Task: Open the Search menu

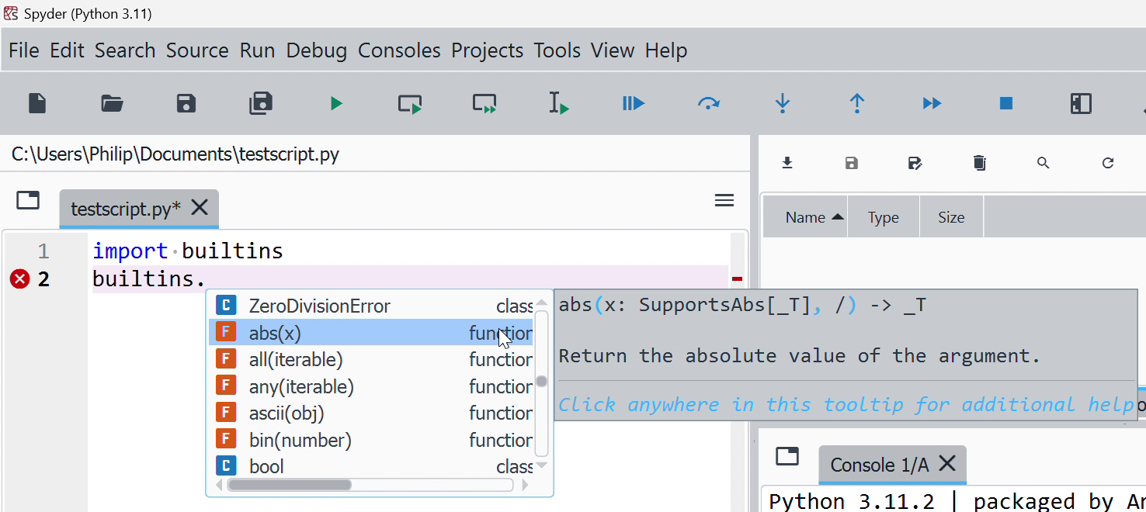Action: point(125,50)
